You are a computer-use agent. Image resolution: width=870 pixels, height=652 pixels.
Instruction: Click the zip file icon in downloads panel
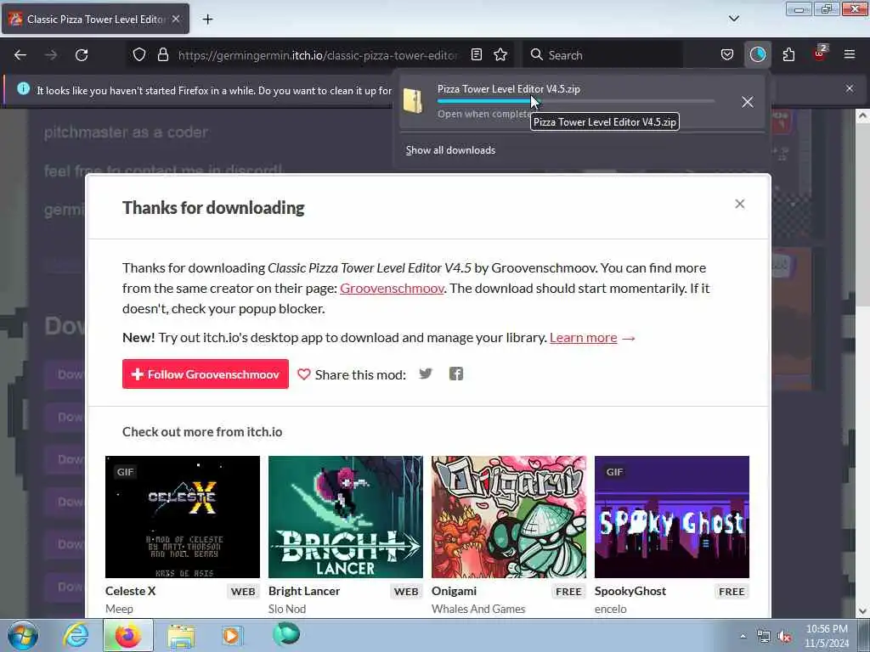pyautogui.click(x=413, y=102)
